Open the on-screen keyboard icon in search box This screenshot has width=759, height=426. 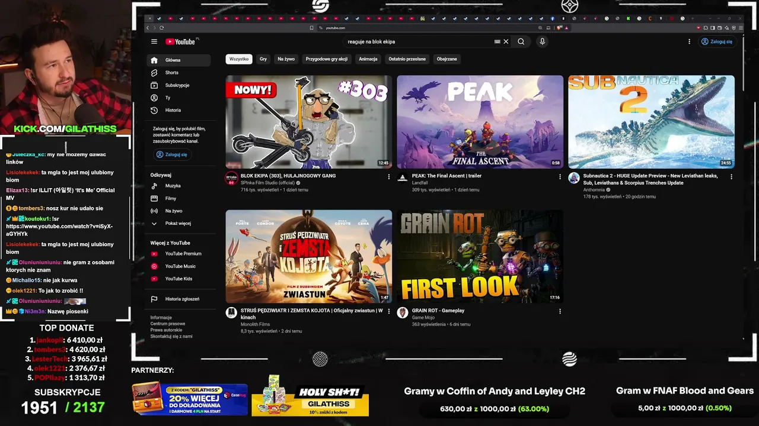tap(498, 41)
